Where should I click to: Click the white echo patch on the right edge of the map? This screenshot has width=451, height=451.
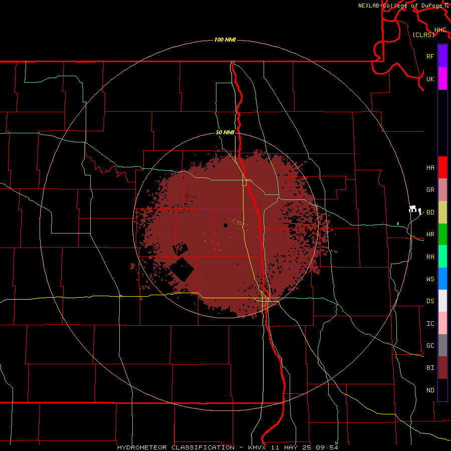coord(415,209)
